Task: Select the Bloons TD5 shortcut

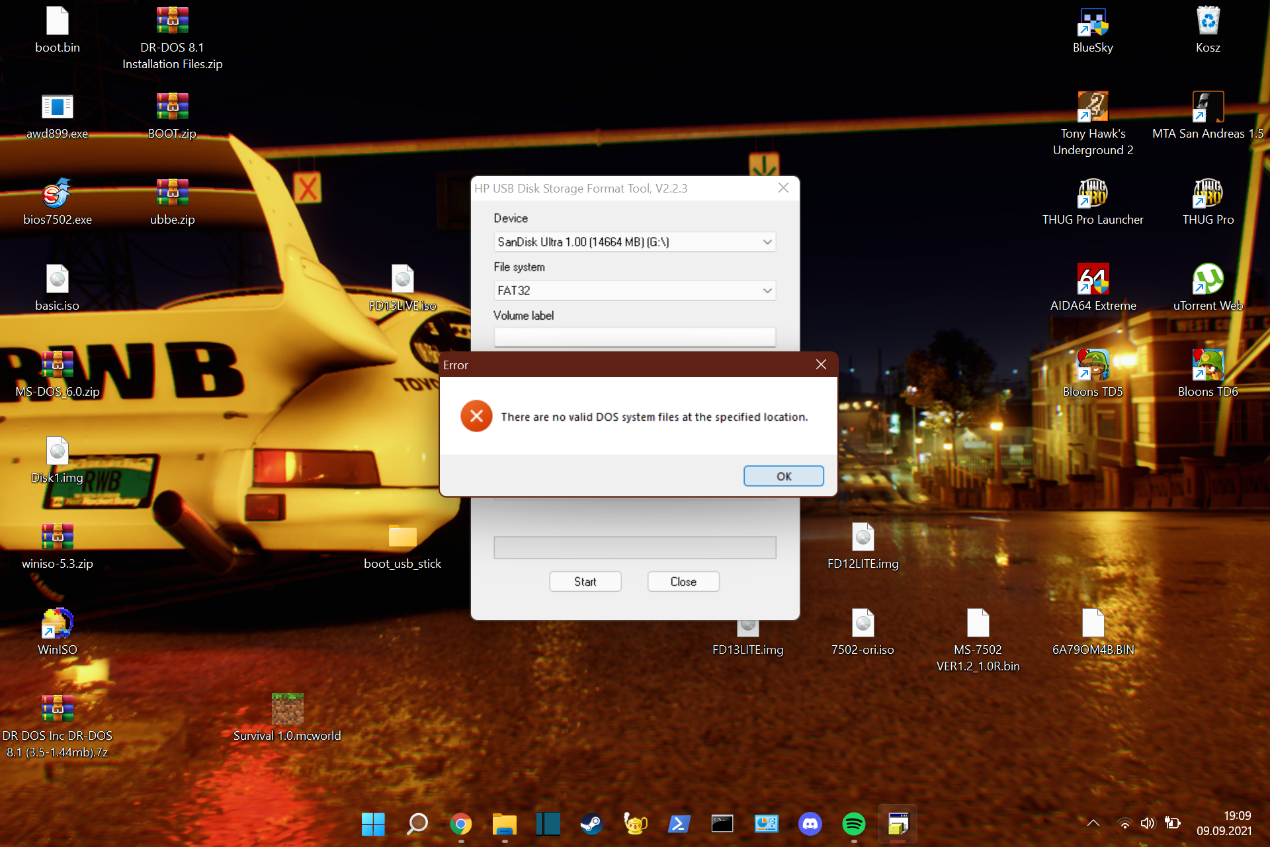Action: [1093, 365]
